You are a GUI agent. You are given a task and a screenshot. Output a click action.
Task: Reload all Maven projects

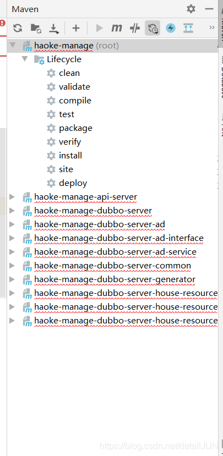click(x=18, y=28)
